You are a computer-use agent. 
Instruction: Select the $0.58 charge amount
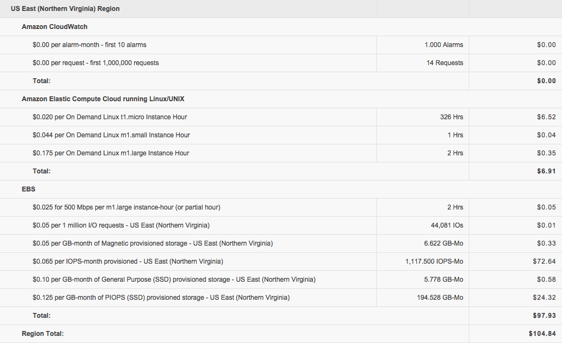click(546, 280)
